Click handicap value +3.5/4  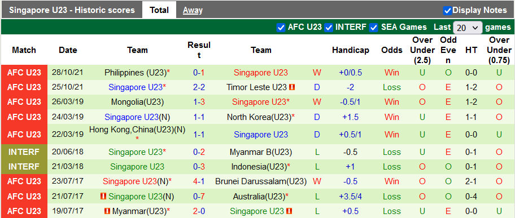[351, 197]
